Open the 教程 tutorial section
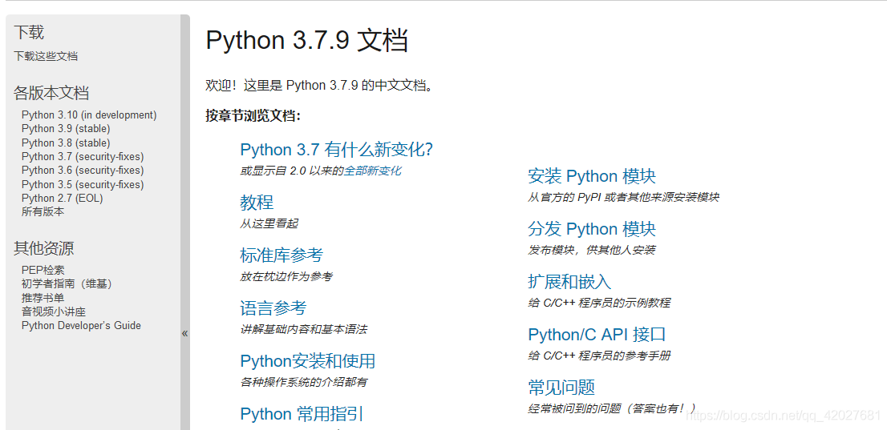The height and width of the screenshot is (430, 887). point(257,203)
